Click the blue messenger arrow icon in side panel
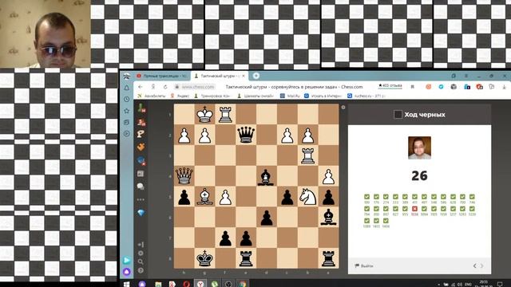 127,260
